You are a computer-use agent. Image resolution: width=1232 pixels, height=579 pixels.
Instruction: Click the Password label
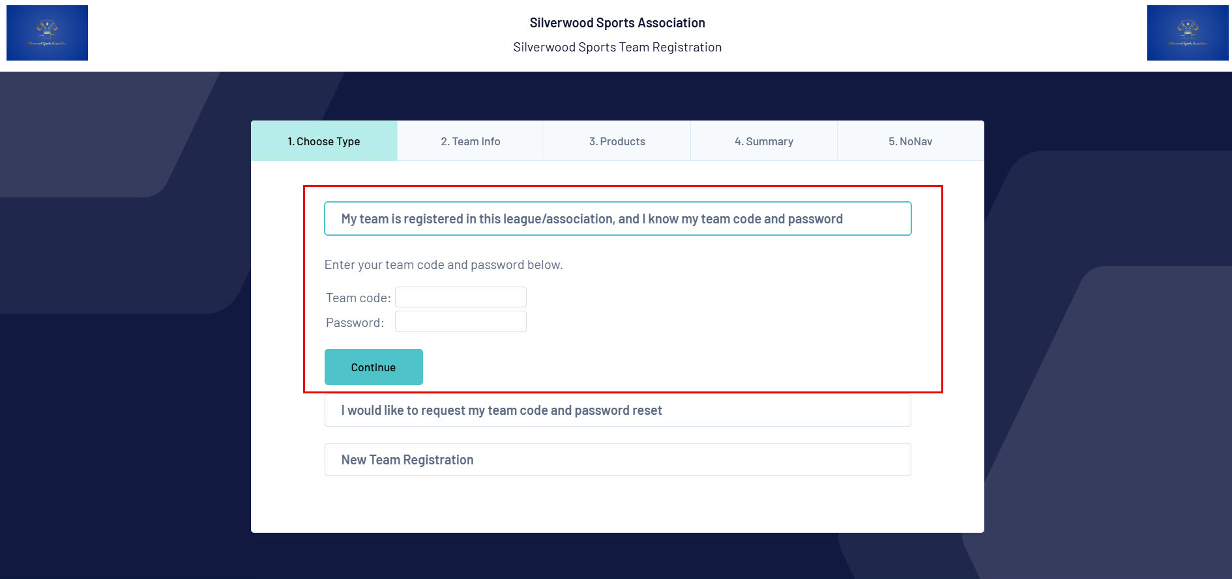(355, 322)
